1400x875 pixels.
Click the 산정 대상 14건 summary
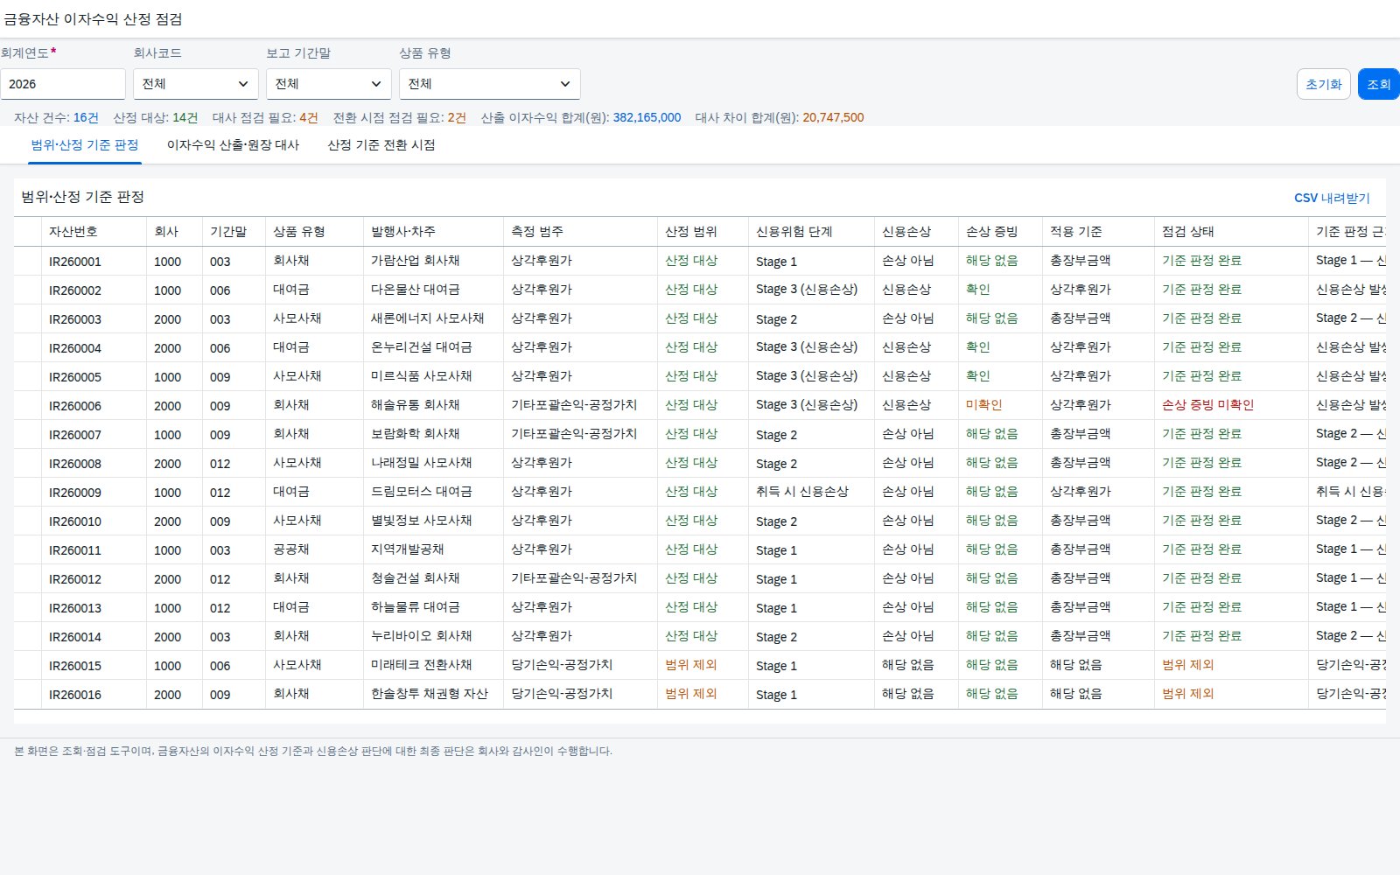(156, 117)
